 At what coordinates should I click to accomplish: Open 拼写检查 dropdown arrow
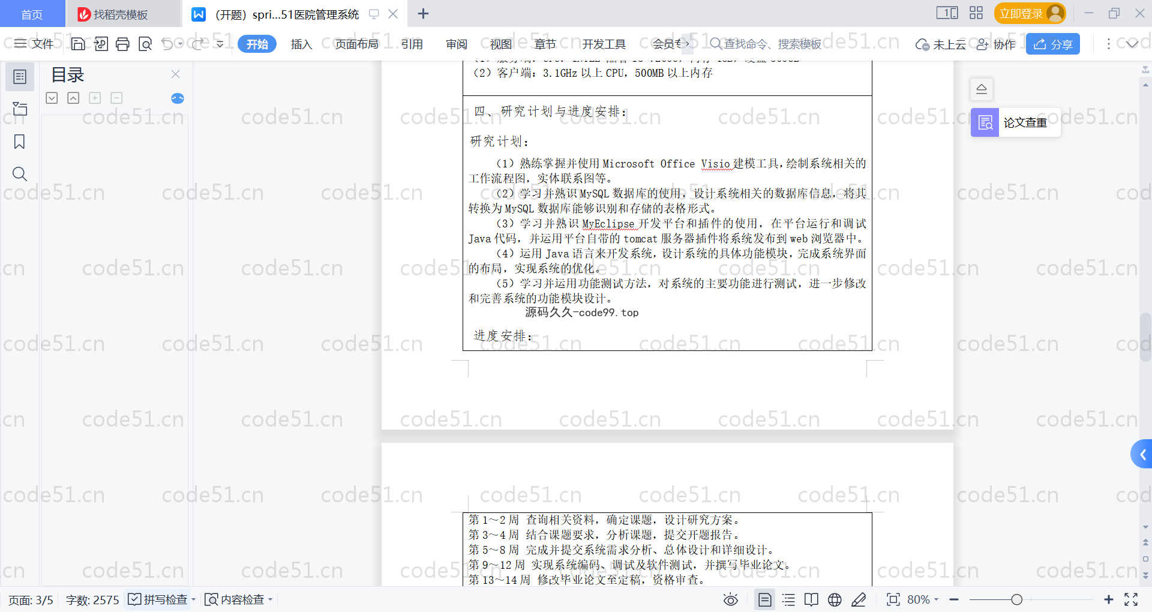coord(193,599)
